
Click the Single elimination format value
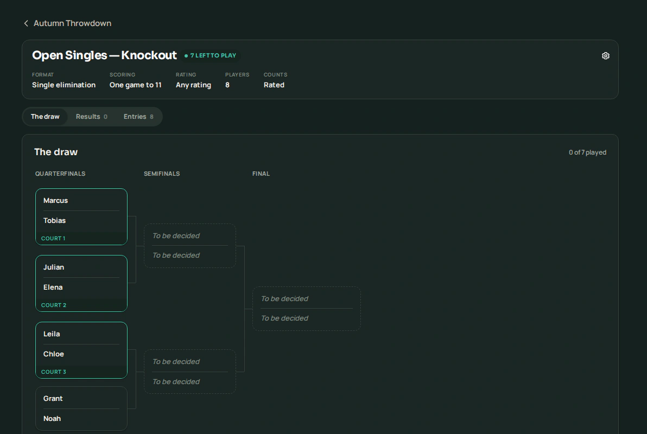[64, 85]
